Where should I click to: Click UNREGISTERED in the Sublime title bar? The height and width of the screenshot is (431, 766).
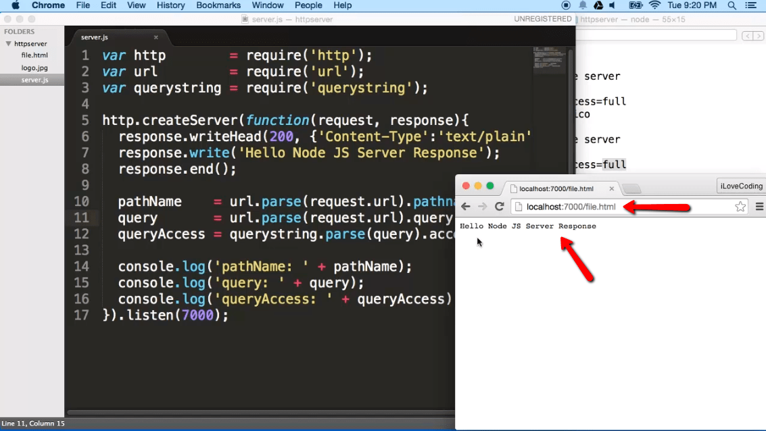pyautogui.click(x=543, y=19)
